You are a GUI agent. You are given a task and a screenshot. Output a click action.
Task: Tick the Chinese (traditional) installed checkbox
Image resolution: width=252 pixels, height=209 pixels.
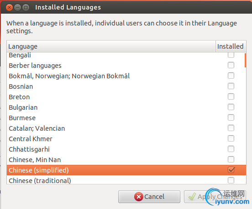coord(231,180)
